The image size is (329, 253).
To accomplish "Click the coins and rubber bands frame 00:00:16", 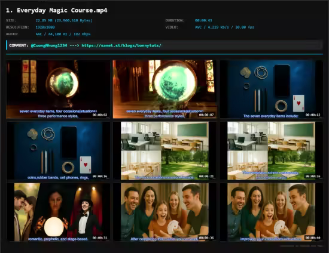I will [x=58, y=151].
